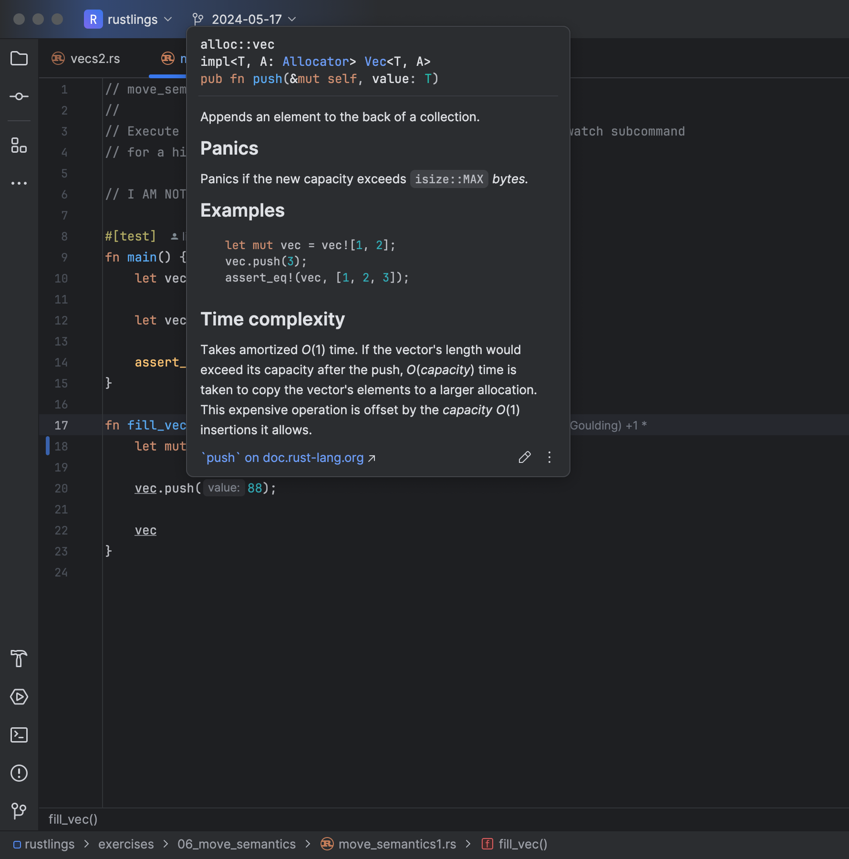This screenshot has height=859, width=849.
Task: Click the Panics heading in documentation
Action: click(x=229, y=148)
